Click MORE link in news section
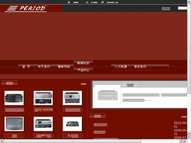The height and width of the screenshot is (143, 191). [x=184, y=117]
